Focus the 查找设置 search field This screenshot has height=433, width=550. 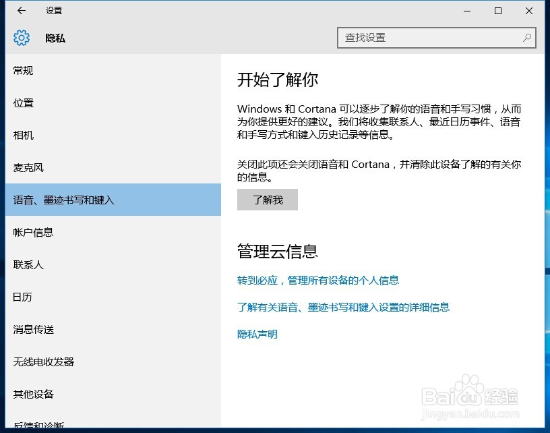coord(436,38)
